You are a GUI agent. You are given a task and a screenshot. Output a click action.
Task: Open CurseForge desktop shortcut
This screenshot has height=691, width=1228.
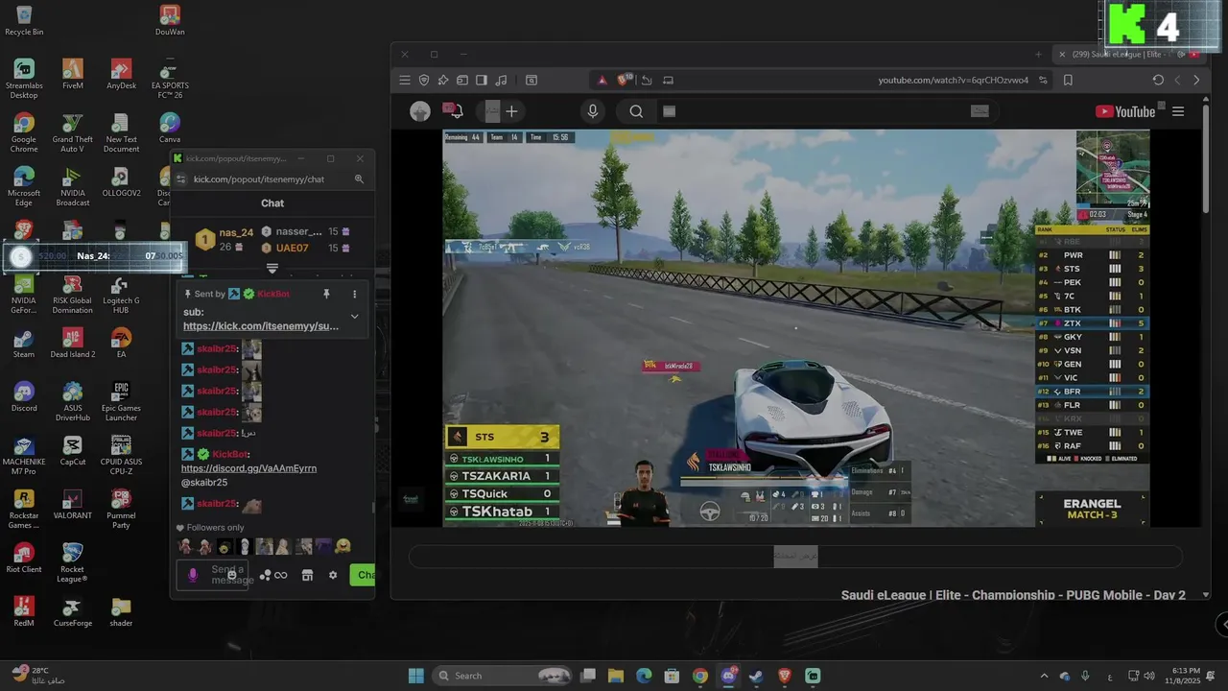pyautogui.click(x=73, y=612)
